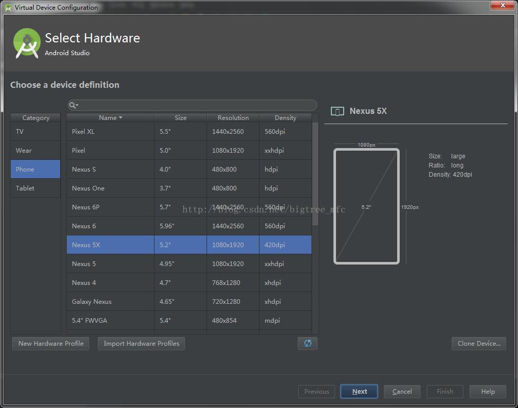The width and height of the screenshot is (518, 408).
Task: Sort devices by Size column header
Action: (180, 118)
